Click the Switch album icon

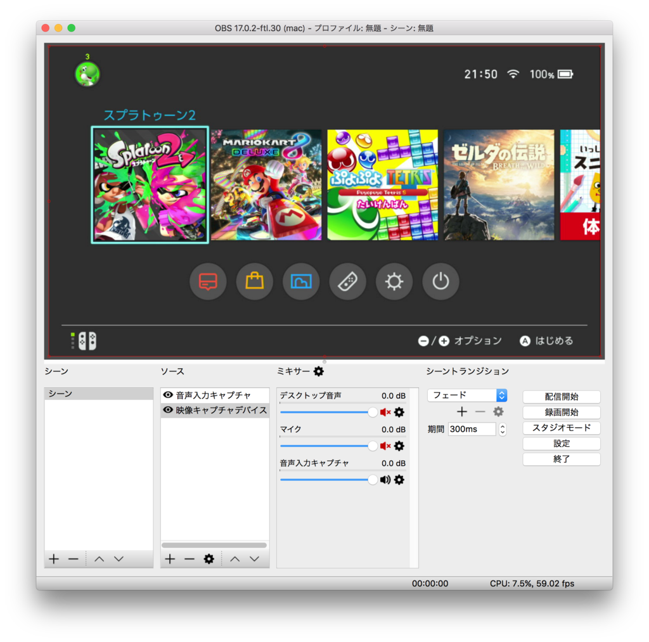pos(301,281)
